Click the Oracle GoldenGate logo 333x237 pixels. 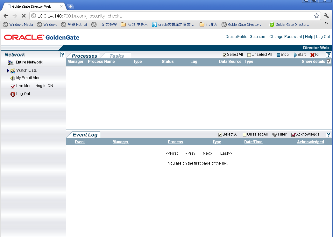(42, 37)
